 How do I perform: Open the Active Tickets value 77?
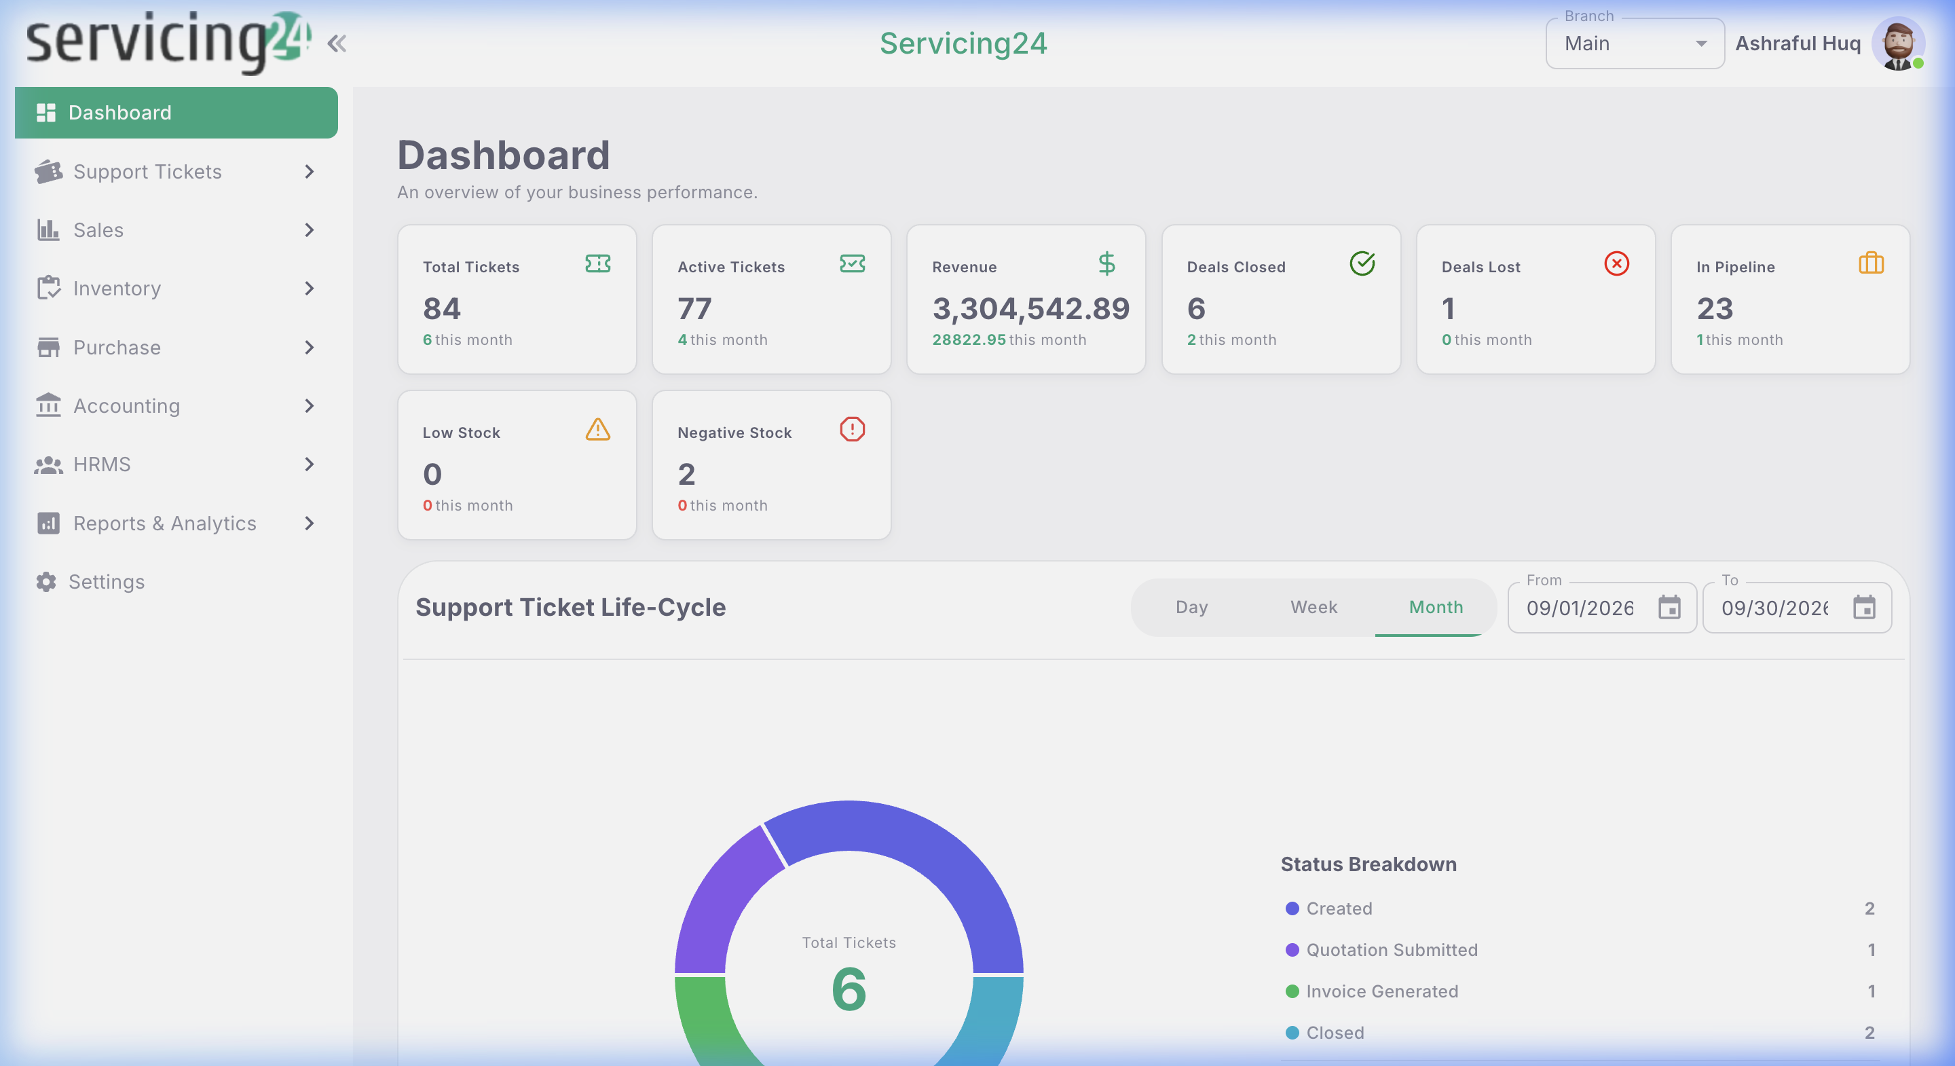coord(694,309)
